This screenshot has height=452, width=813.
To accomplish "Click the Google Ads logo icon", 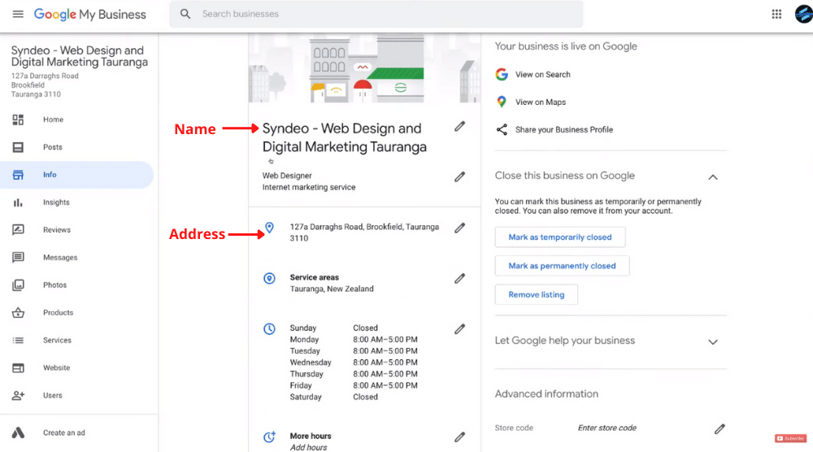I will 18,432.
